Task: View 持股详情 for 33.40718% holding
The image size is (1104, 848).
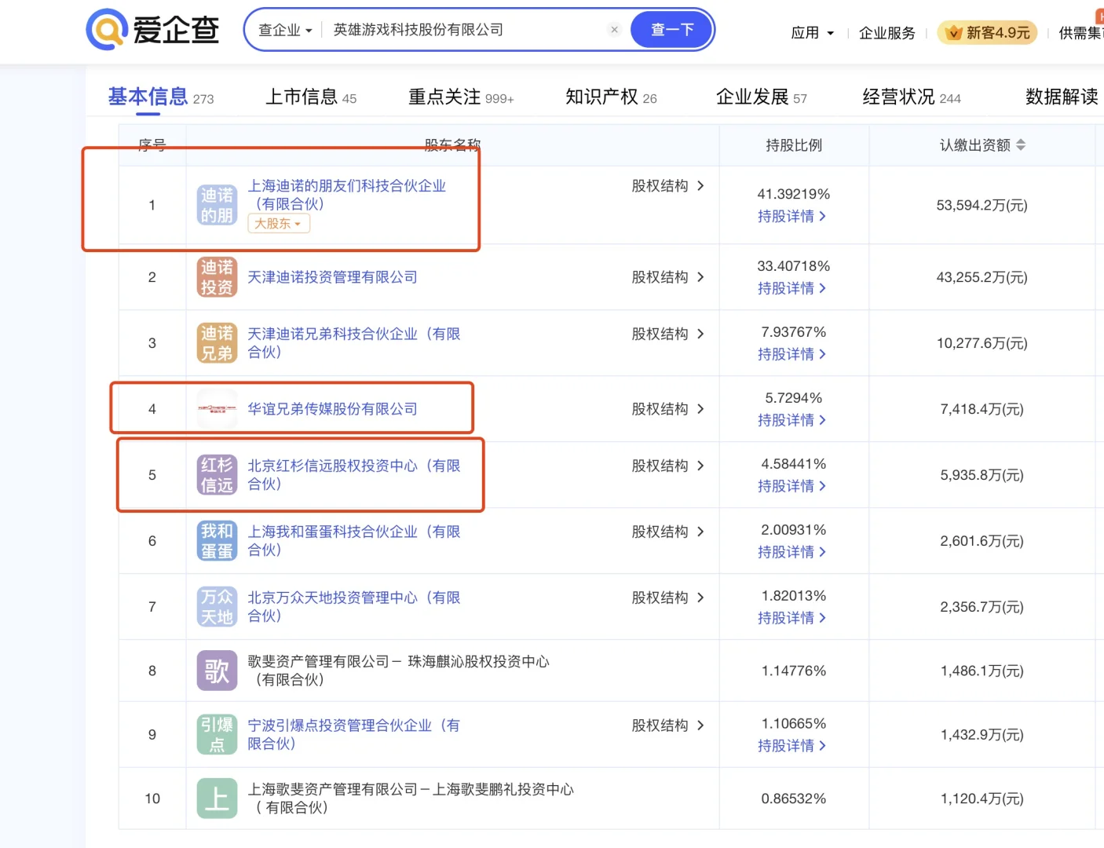Action: coord(792,288)
